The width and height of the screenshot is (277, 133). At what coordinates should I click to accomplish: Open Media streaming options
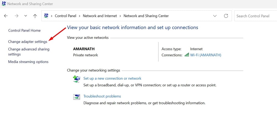[28, 62]
